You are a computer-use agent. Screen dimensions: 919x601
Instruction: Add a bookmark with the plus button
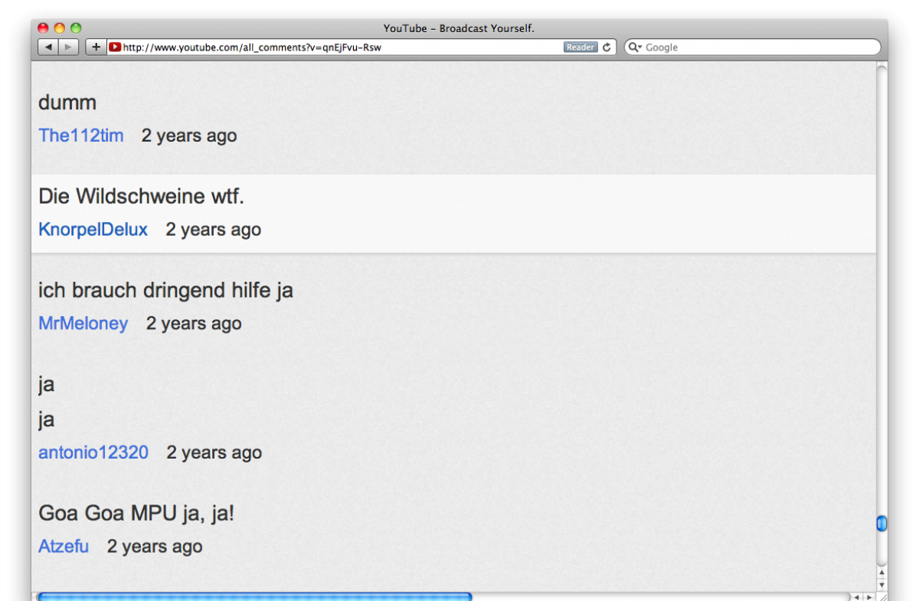pos(96,47)
